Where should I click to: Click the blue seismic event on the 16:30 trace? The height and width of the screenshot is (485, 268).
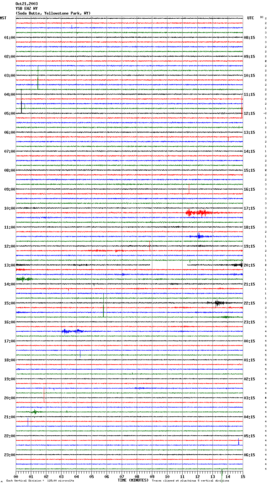(x=73, y=331)
